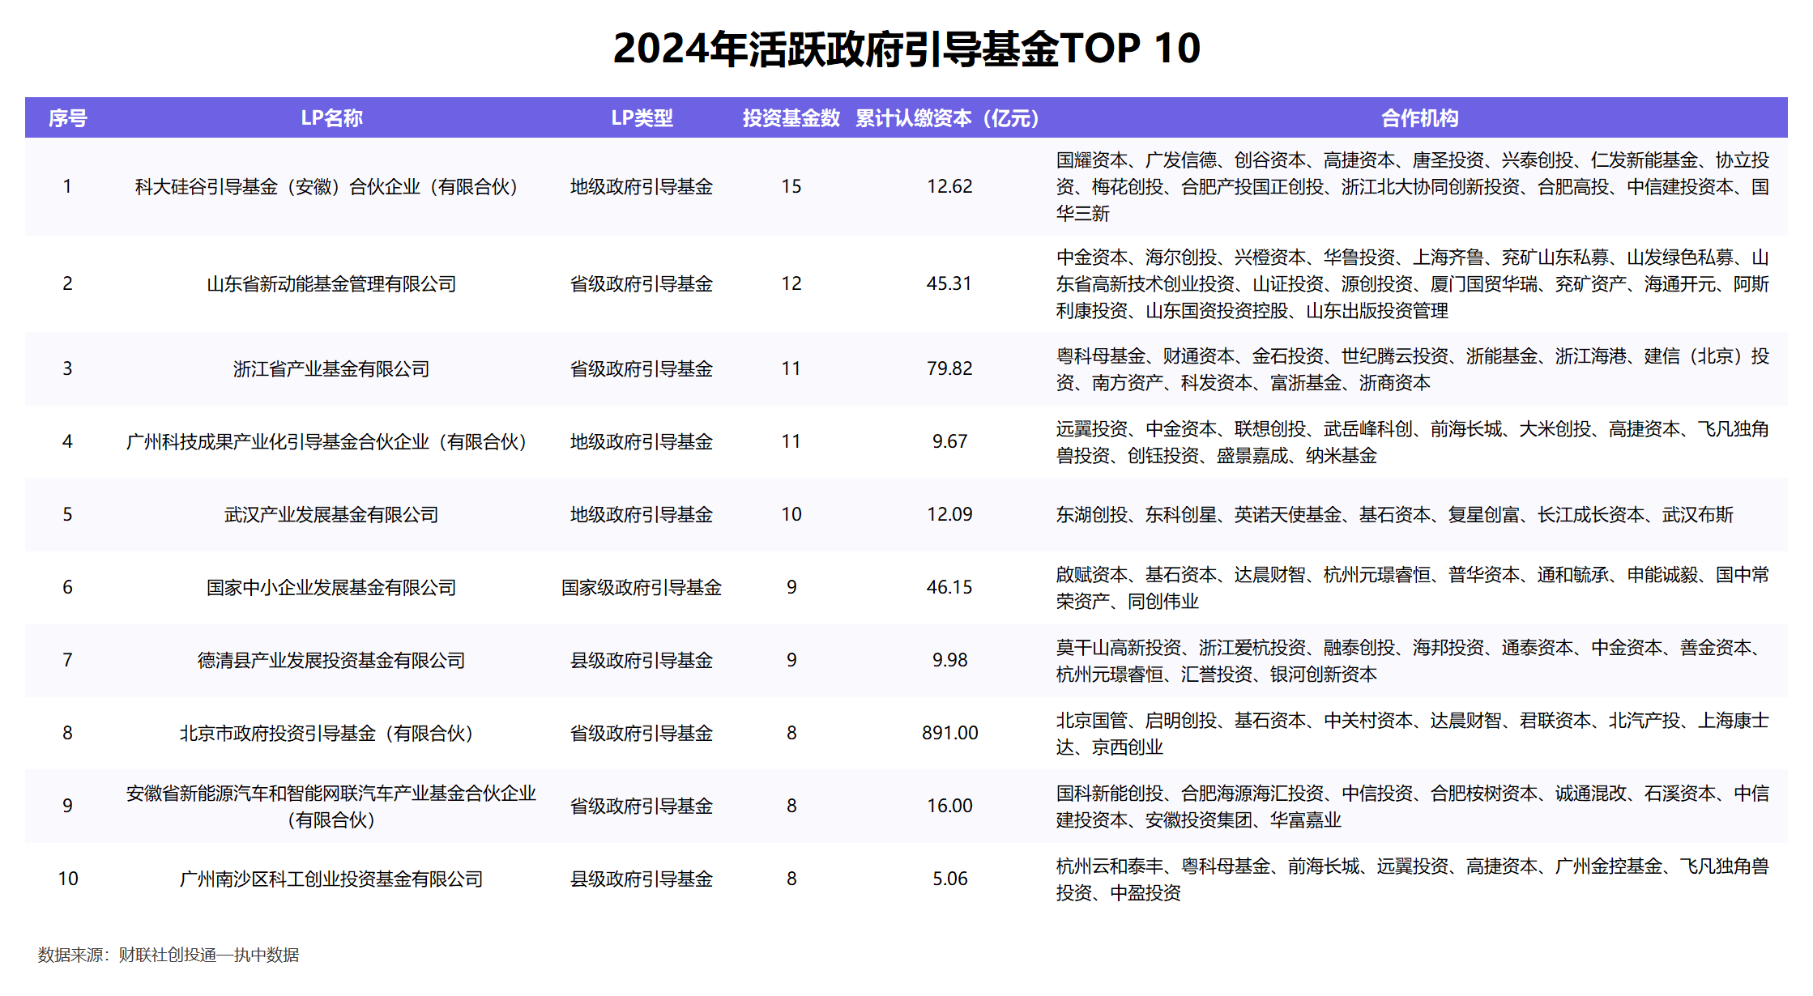Select the 合作机构 column header
Image resolution: width=1813 pixels, height=996 pixels.
1419,118
